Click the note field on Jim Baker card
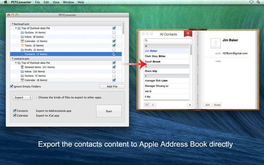Screen dimensions: 264x165 click(218, 61)
